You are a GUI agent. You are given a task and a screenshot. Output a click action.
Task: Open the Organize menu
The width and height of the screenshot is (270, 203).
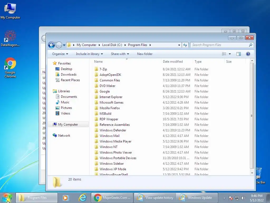(60, 54)
